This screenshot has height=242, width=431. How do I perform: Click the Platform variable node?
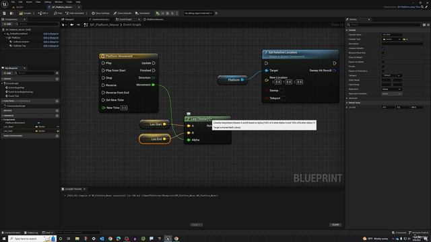point(232,80)
